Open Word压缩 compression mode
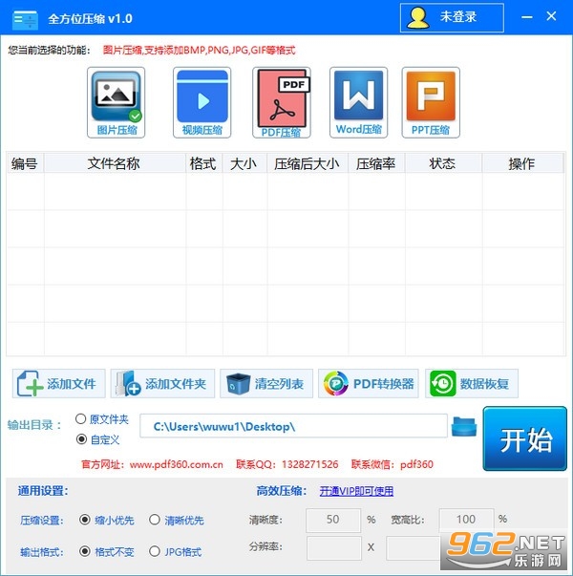 pos(358,102)
